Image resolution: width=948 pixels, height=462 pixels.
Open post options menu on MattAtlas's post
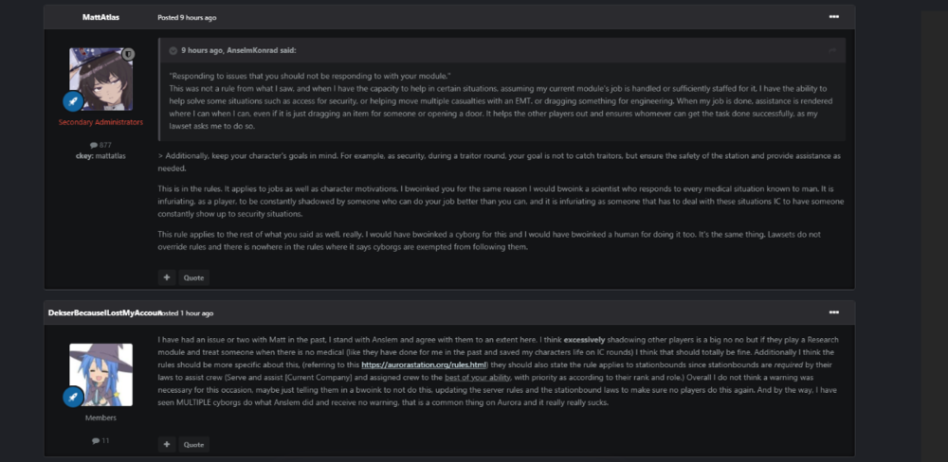point(833,17)
